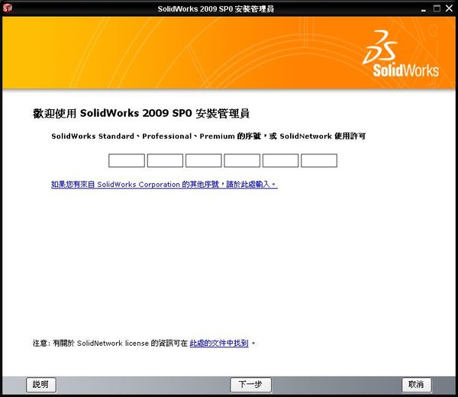
Task: Click the SolidWorks logo in the orange banner
Action: pos(401,53)
